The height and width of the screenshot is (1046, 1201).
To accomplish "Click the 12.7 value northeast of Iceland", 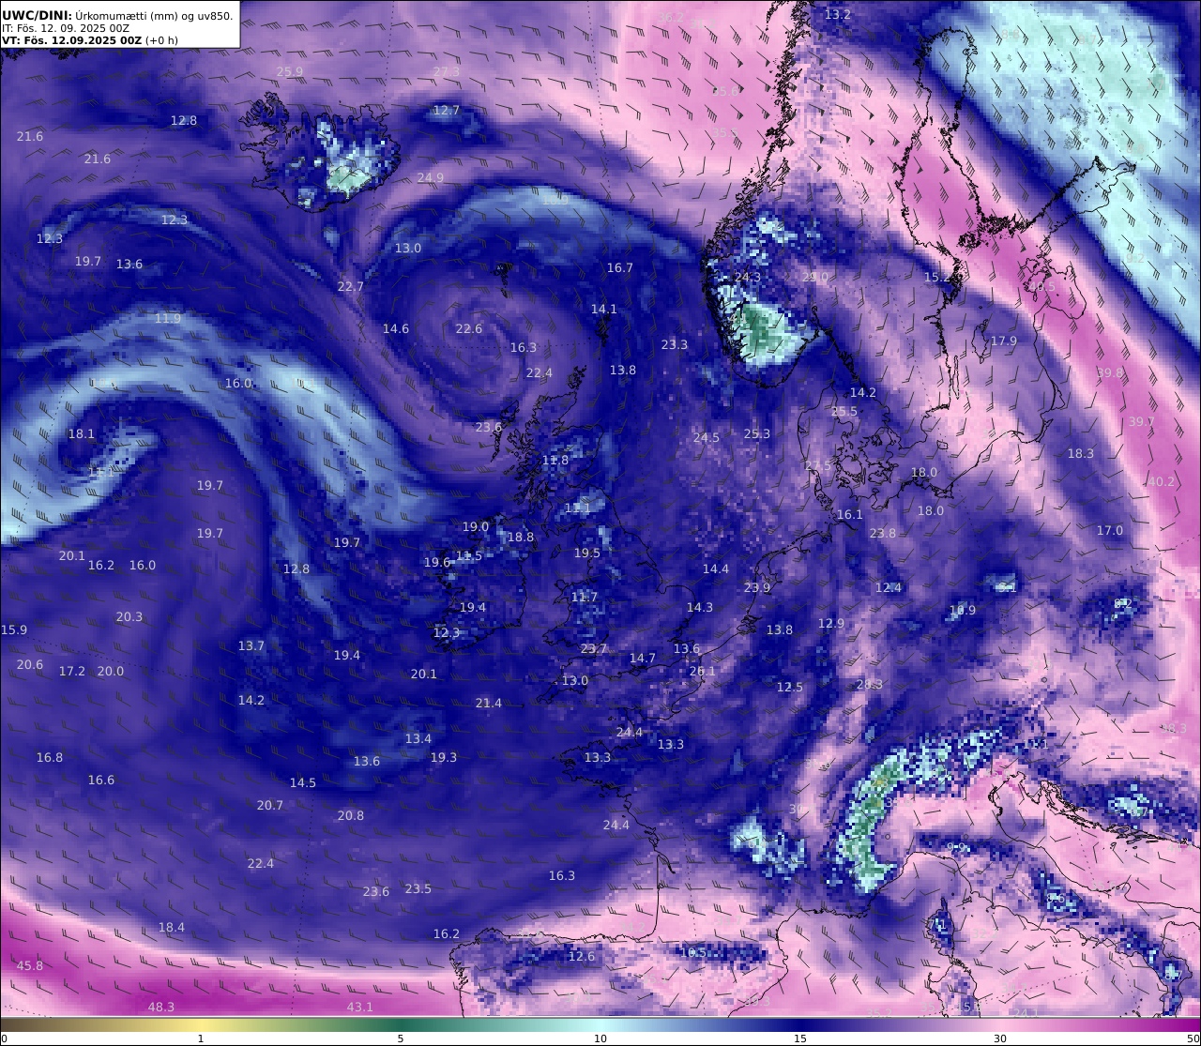I will point(447,111).
